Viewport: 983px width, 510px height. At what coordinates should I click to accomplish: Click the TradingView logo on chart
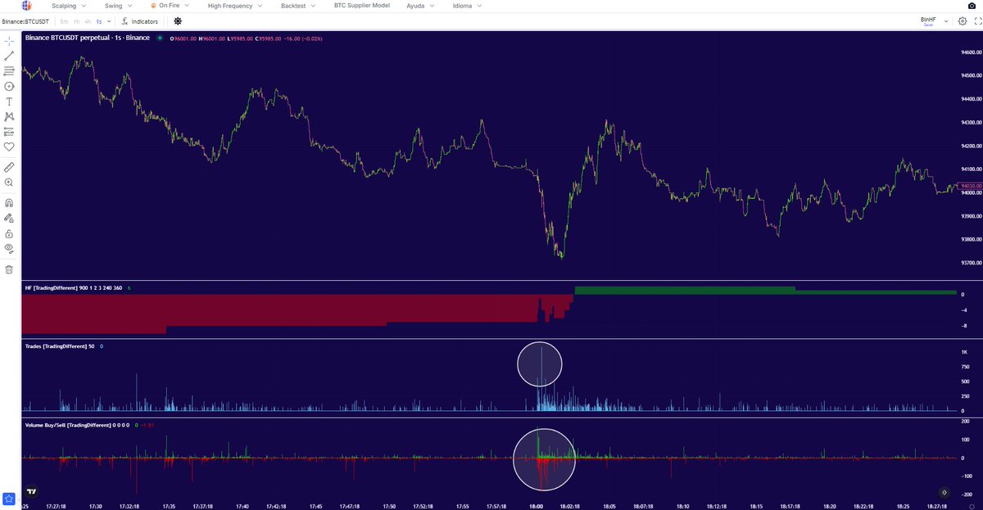tap(31, 491)
